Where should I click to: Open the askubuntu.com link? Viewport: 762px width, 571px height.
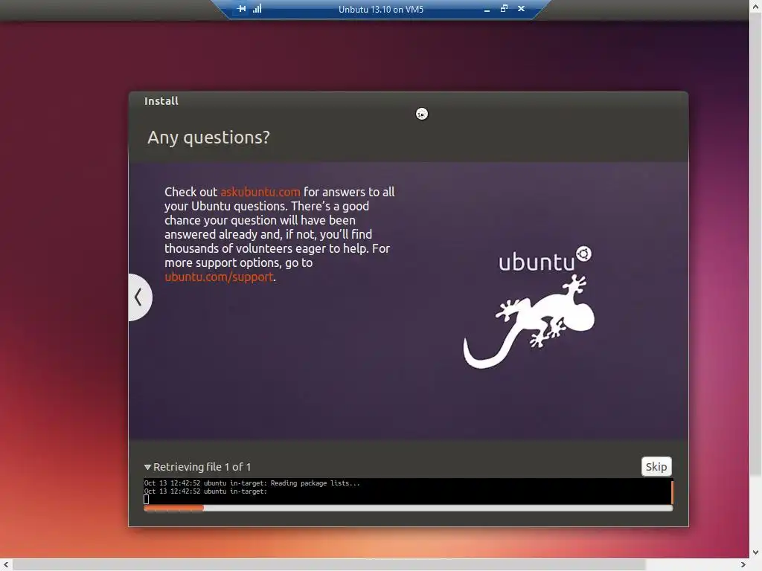pos(260,192)
